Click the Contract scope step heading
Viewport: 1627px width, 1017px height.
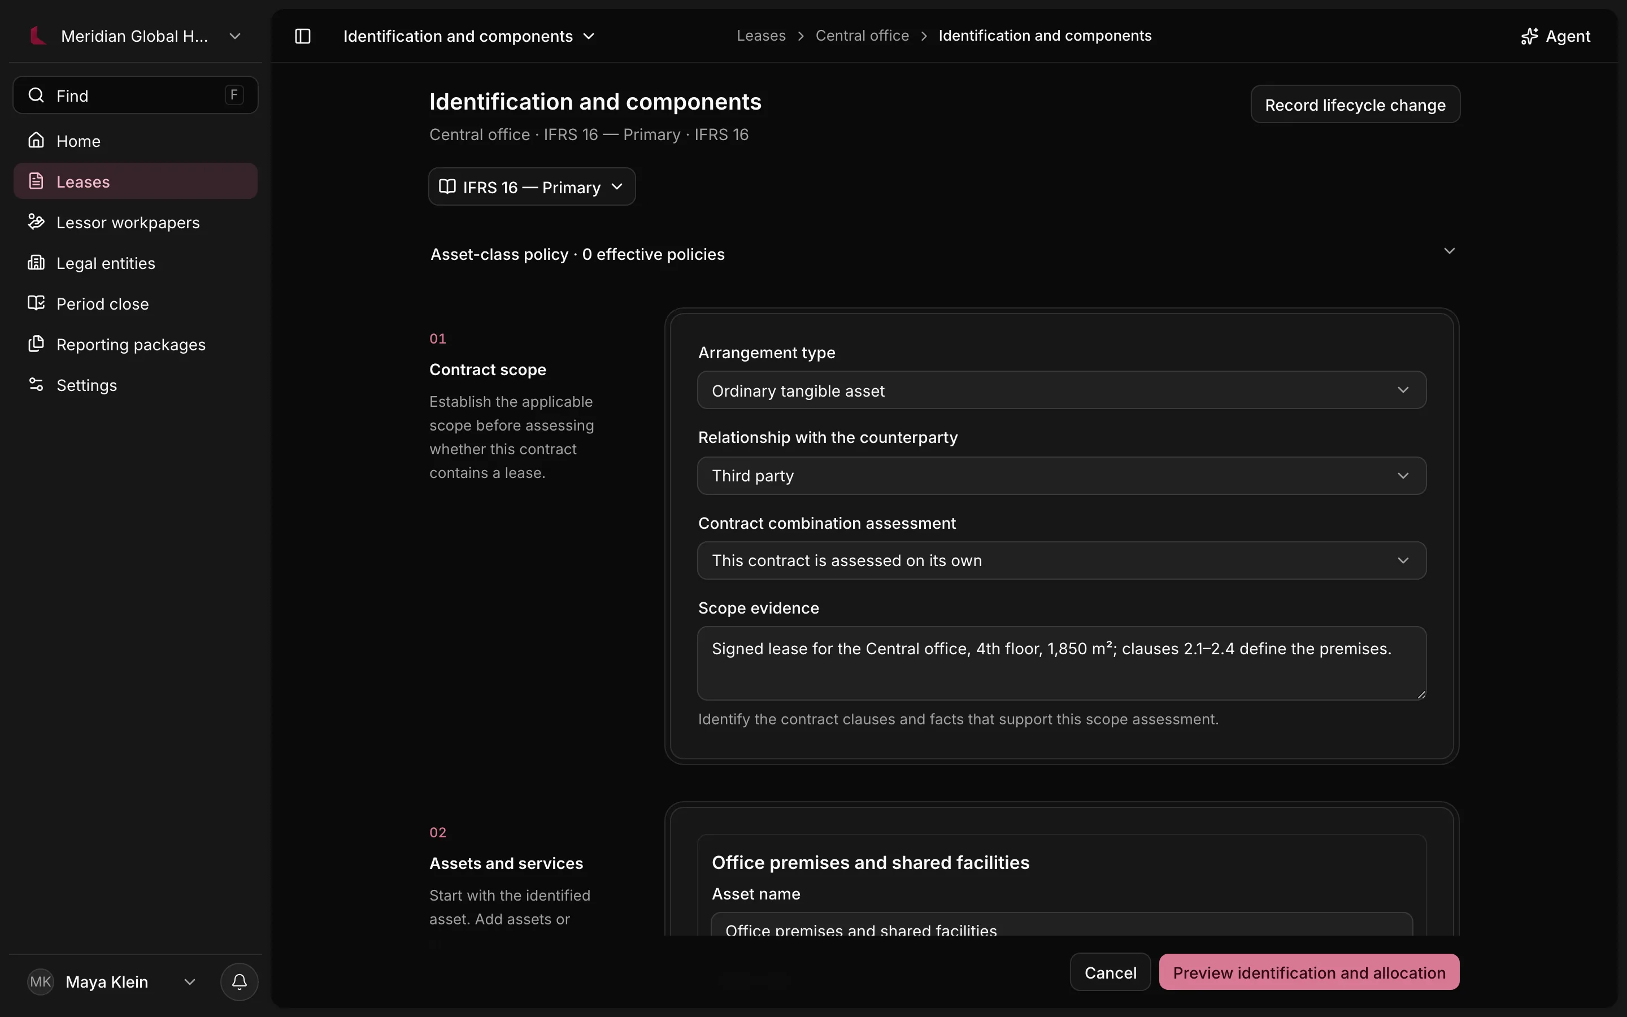click(x=488, y=370)
